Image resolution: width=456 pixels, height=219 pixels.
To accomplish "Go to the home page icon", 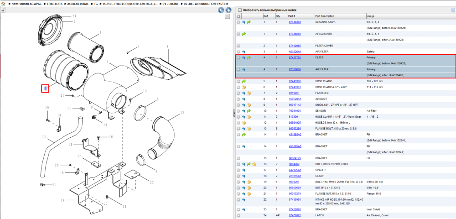I will coord(3,4).
